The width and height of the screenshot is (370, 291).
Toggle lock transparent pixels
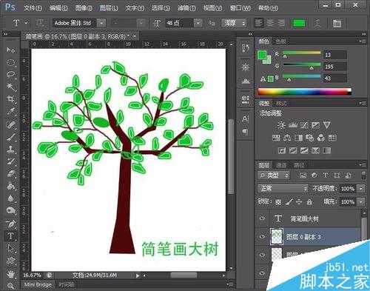point(278,202)
